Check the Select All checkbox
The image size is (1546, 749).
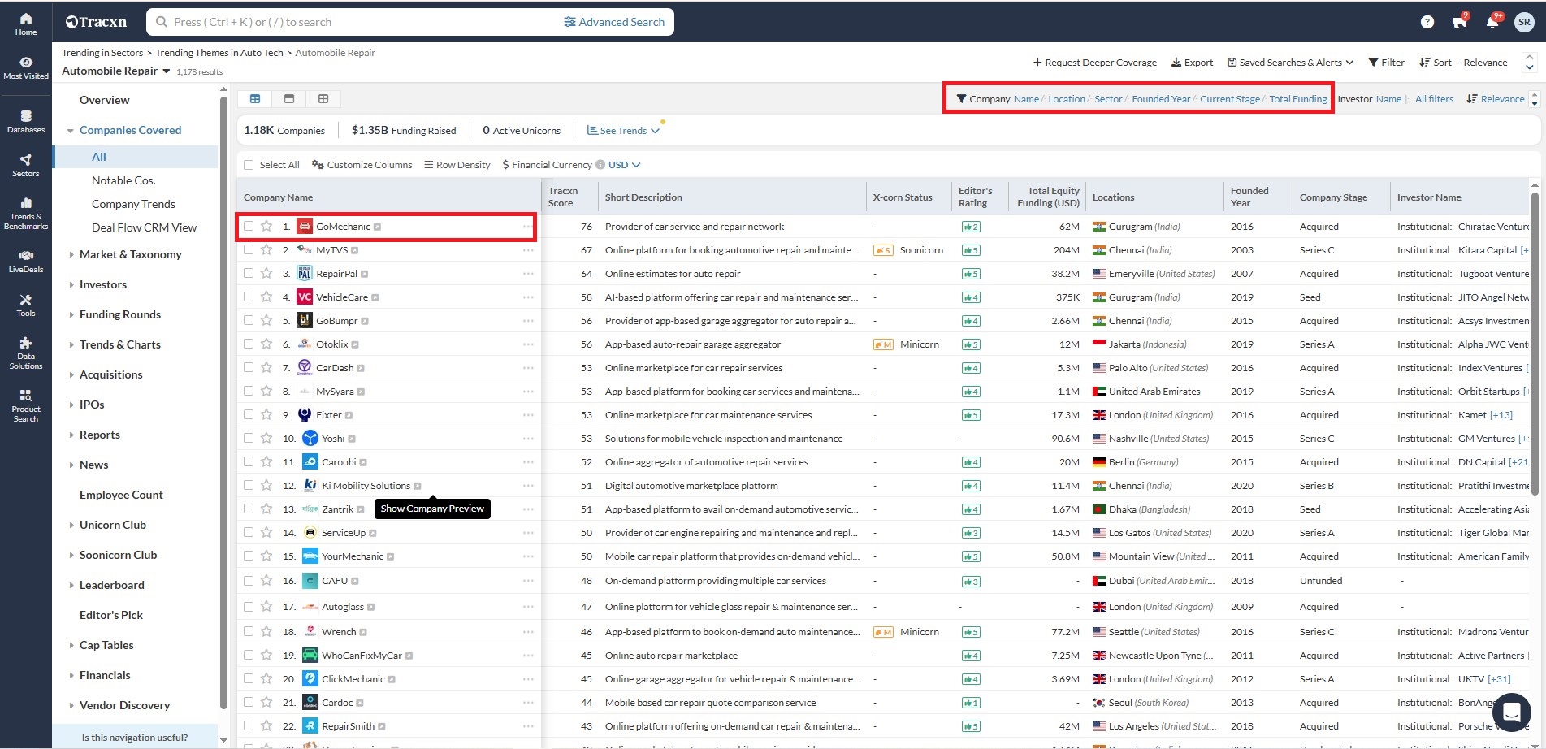coord(249,165)
